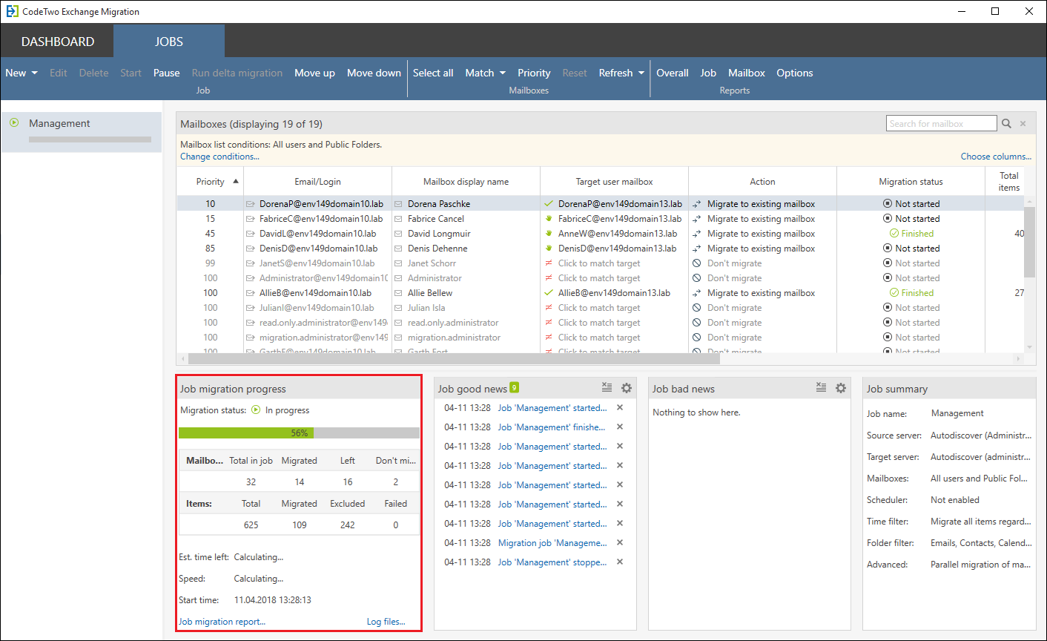Image resolution: width=1047 pixels, height=641 pixels.
Task: Open Log files link
Action: (386, 622)
